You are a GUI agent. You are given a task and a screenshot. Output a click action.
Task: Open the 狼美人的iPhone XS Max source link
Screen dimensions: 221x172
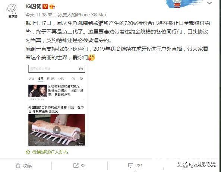(82, 15)
